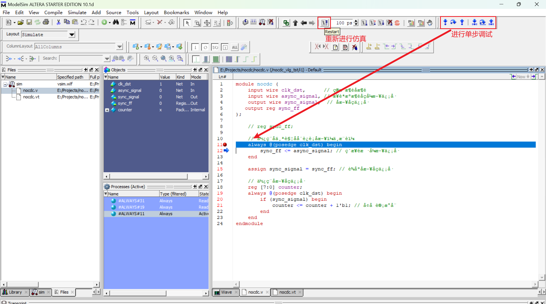The height and width of the screenshot is (304, 546).
Task: Select nocdc.vt in the Files list
Action: [31, 97]
